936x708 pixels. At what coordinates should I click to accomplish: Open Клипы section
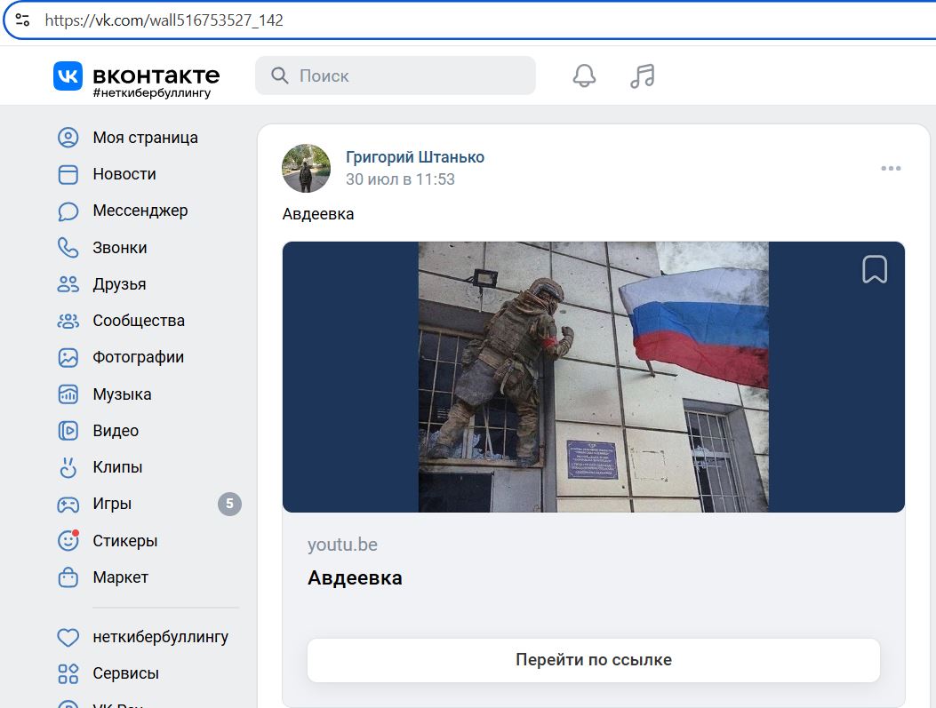117,467
